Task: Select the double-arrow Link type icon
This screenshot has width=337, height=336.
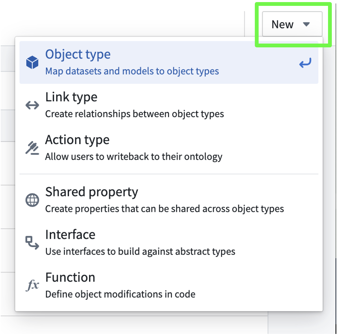Action: pos(32,105)
